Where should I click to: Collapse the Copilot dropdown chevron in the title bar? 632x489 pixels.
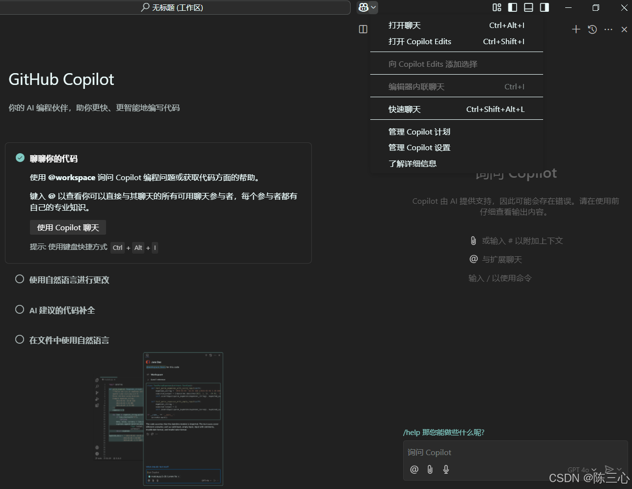coord(374,7)
